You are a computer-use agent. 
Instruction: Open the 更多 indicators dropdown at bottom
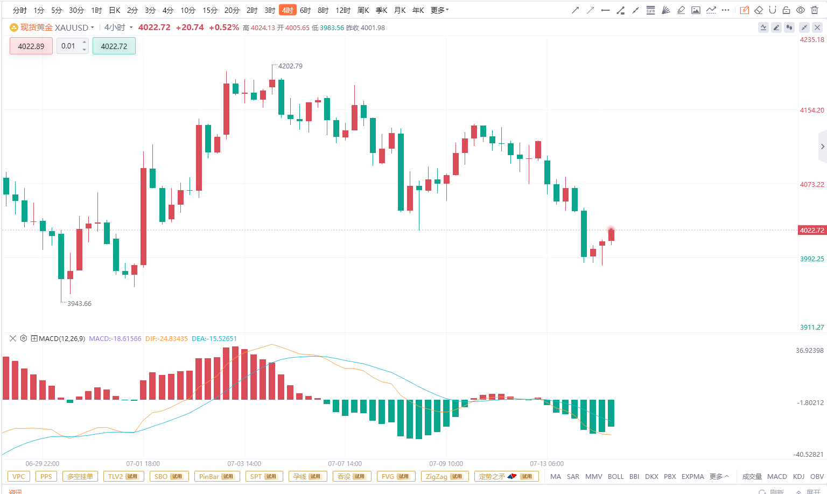click(719, 476)
